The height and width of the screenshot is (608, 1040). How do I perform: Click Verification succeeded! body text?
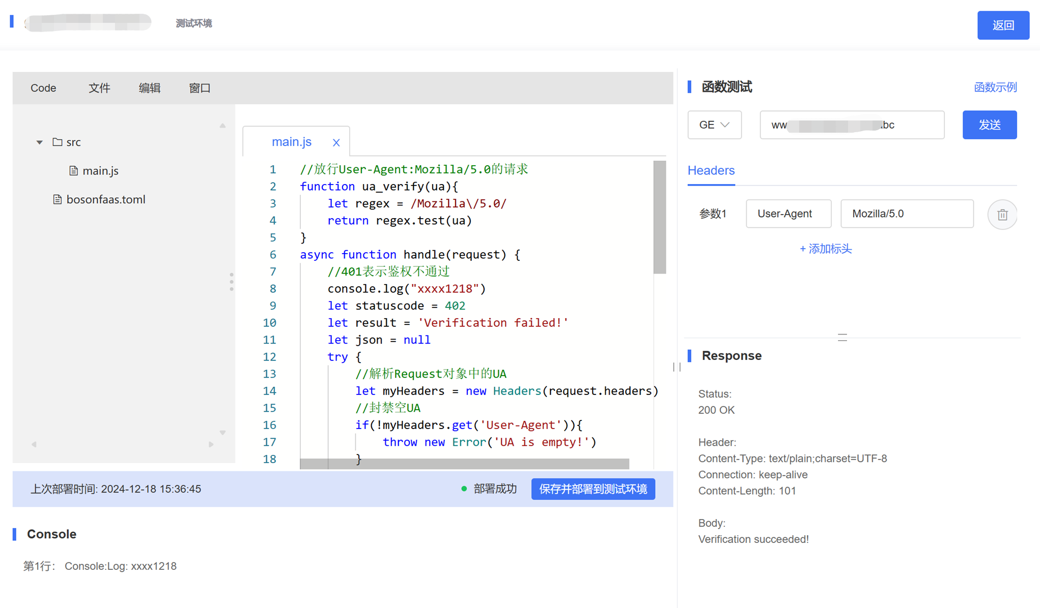click(753, 539)
